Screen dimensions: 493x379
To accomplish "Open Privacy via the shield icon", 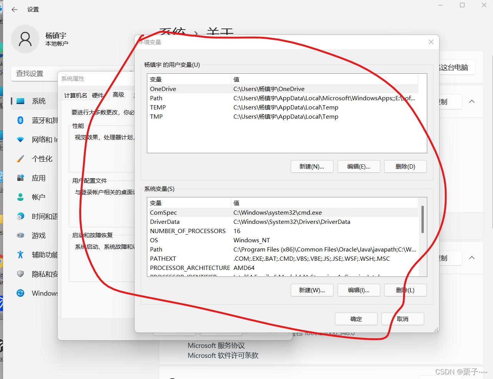I will [20, 274].
